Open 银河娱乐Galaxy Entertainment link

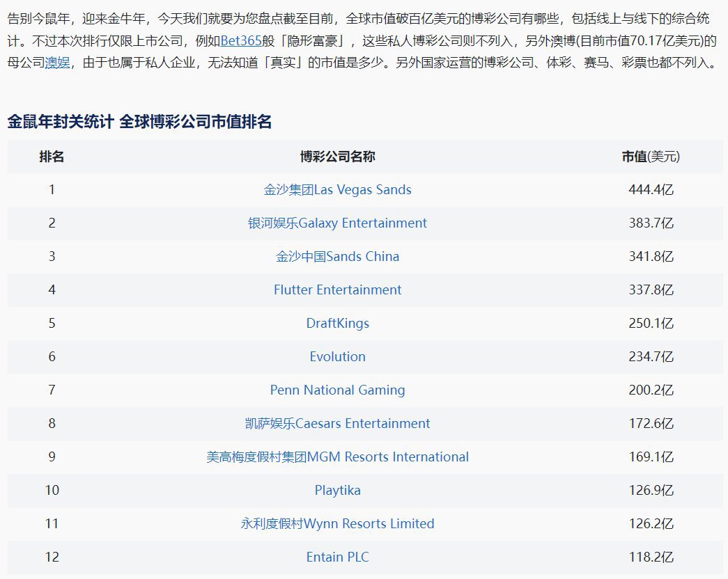338,223
